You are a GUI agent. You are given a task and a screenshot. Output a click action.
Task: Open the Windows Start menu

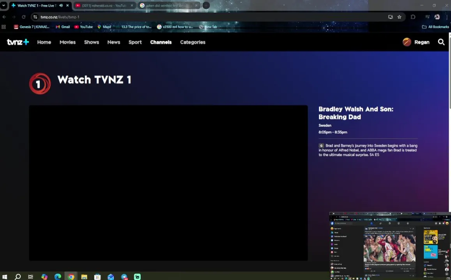tap(5, 277)
